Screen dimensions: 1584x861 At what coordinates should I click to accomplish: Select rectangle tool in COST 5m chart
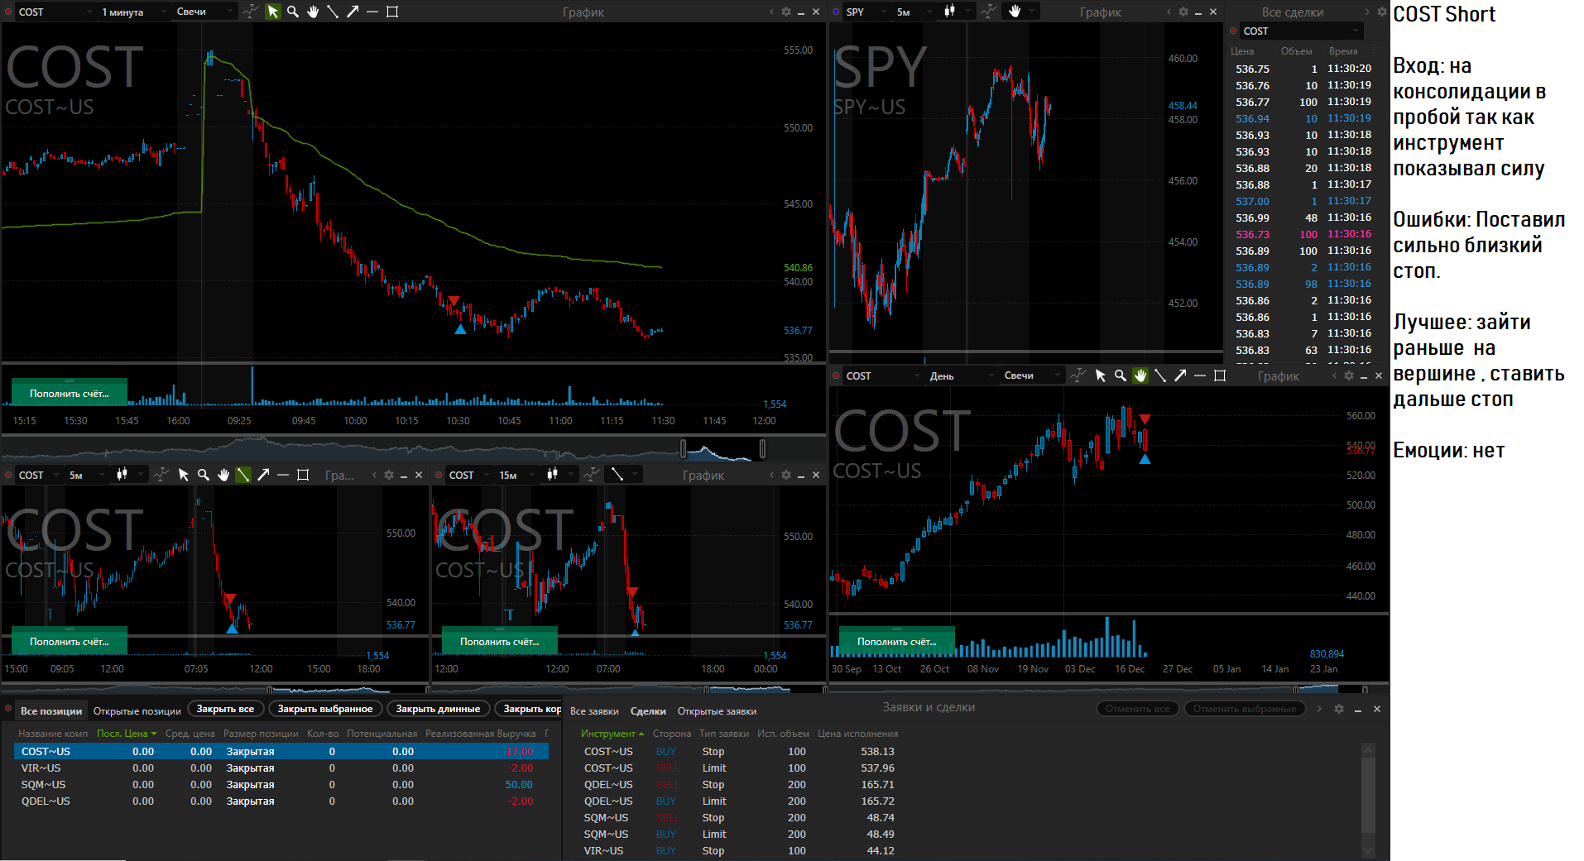point(303,475)
